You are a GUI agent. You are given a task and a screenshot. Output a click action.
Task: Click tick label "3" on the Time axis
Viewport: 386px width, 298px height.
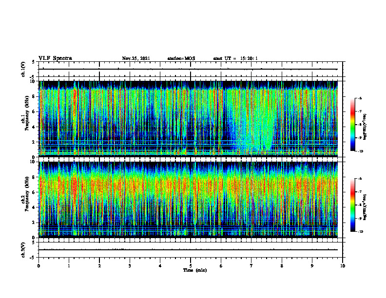coord(130,266)
